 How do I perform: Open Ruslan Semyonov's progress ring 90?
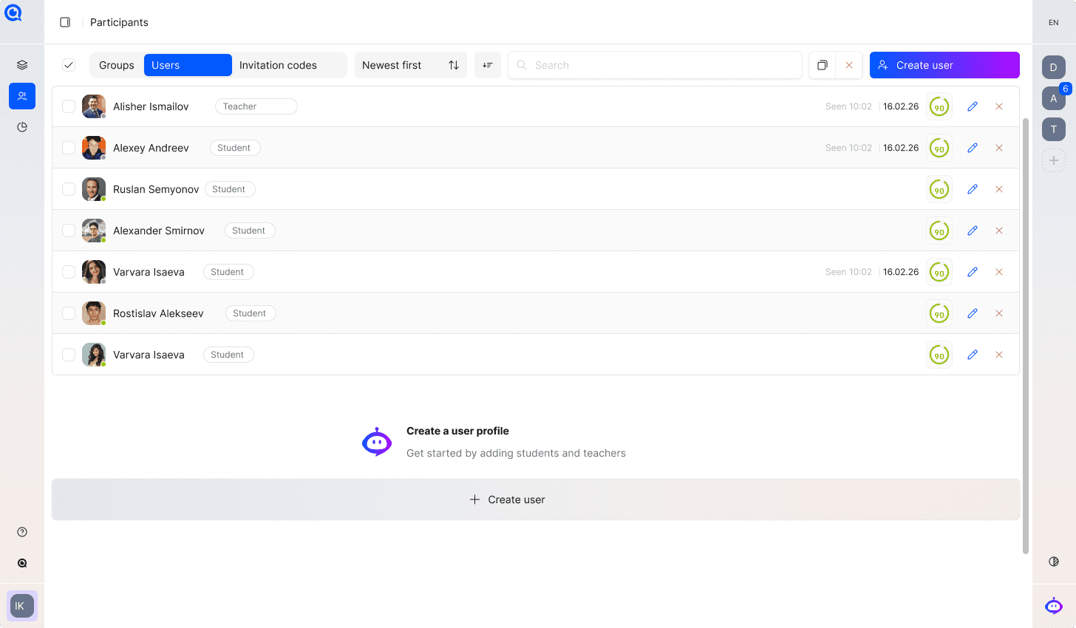(939, 189)
